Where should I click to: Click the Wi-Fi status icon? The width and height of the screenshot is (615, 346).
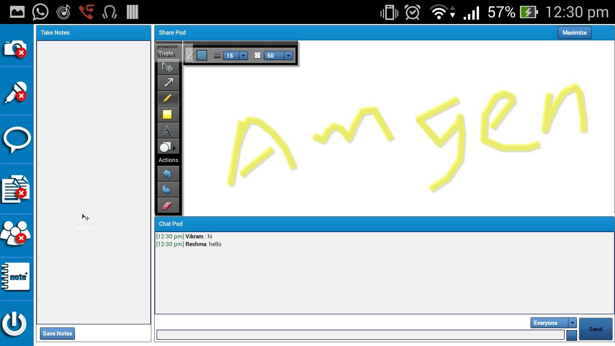tap(440, 12)
